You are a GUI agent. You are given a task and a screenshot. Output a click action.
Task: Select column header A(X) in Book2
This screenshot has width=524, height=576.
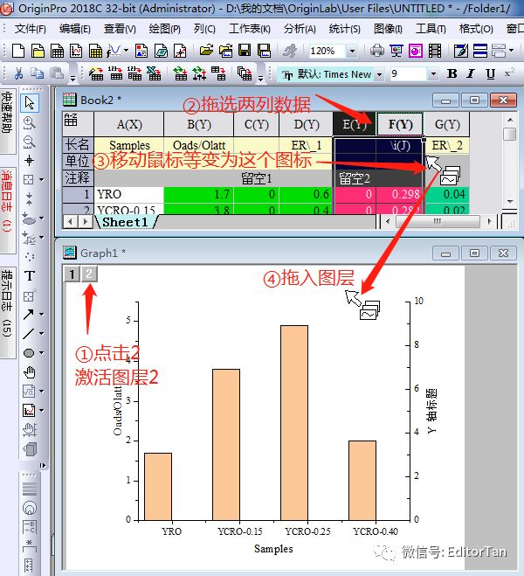pos(129,124)
